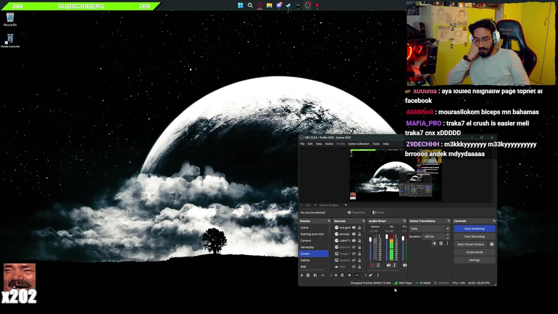This screenshot has width=558, height=314.
Task: Remove selected source using Sources trash icon
Action: [x=342, y=275]
